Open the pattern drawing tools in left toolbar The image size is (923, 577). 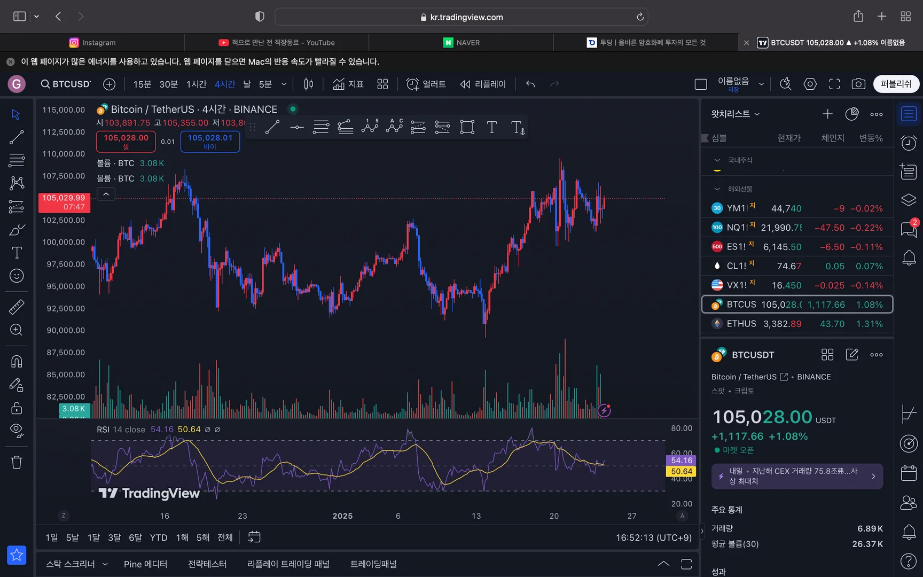coord(17,183)
